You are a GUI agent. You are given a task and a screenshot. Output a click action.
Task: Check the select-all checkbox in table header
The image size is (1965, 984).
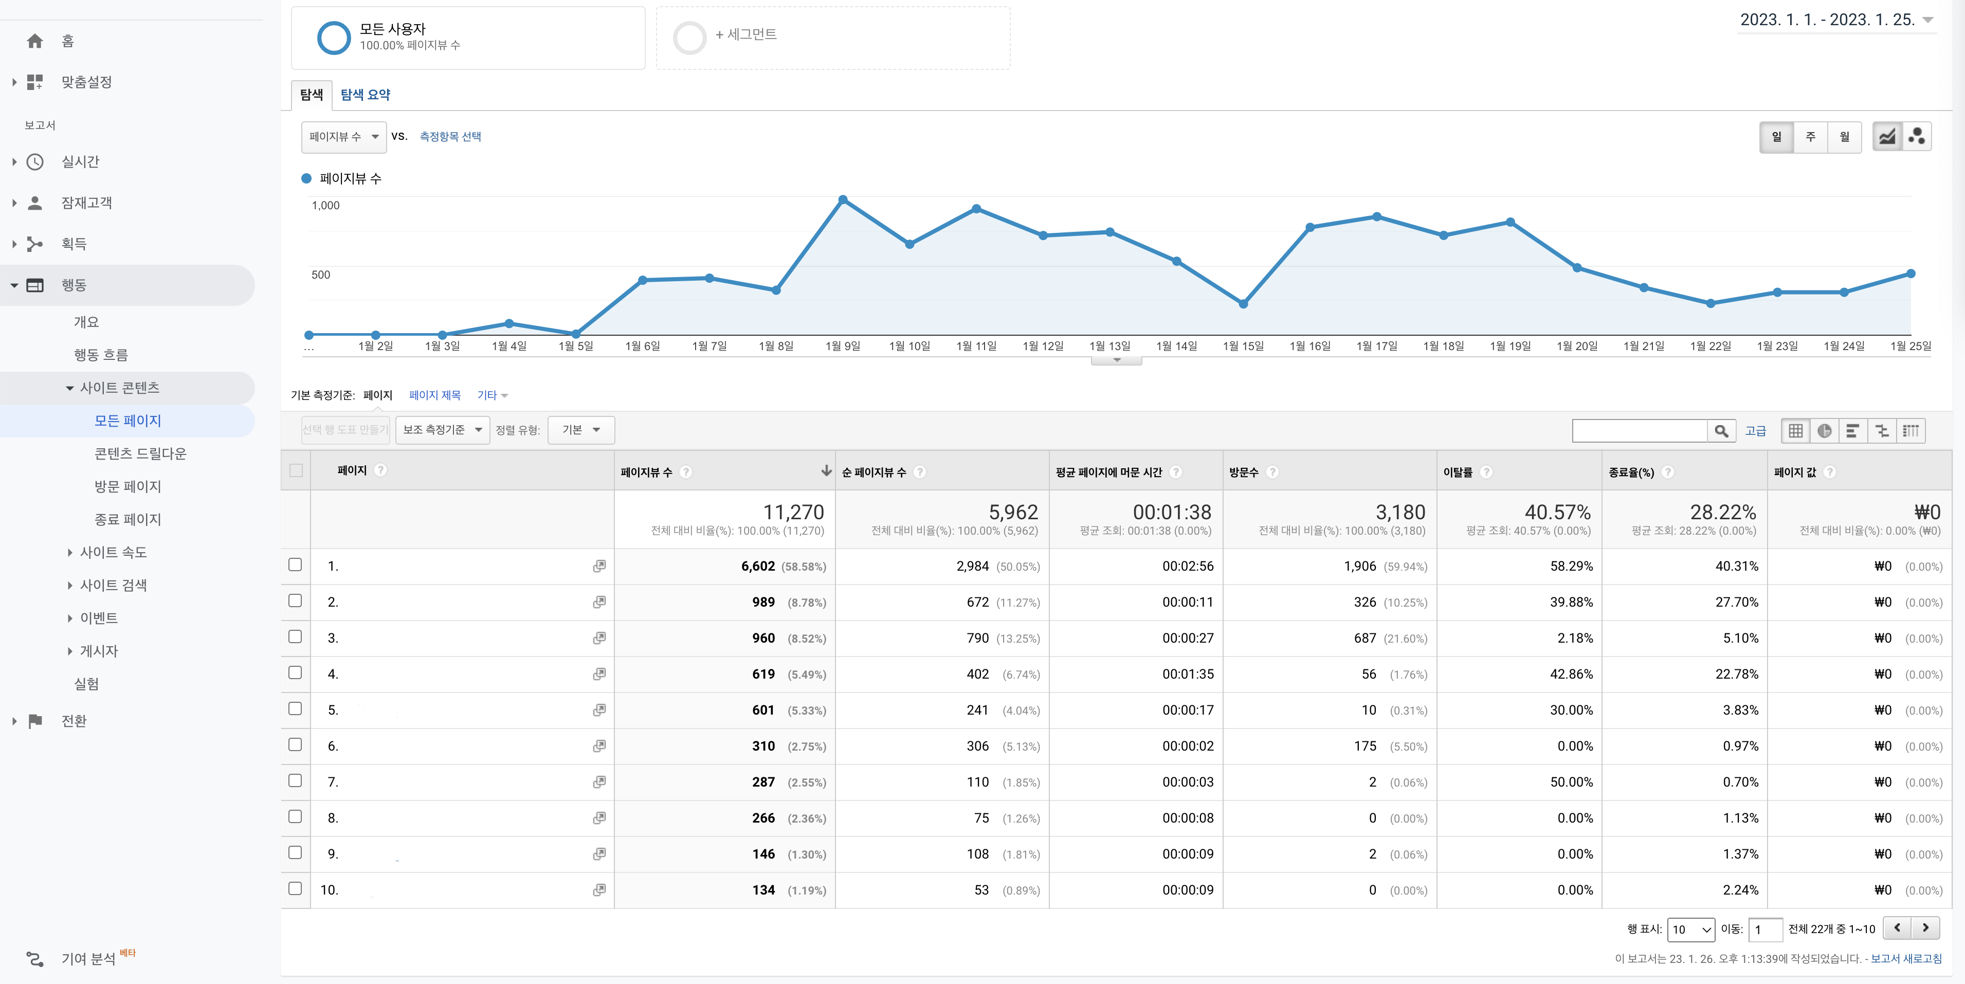(x=296, y=471)
